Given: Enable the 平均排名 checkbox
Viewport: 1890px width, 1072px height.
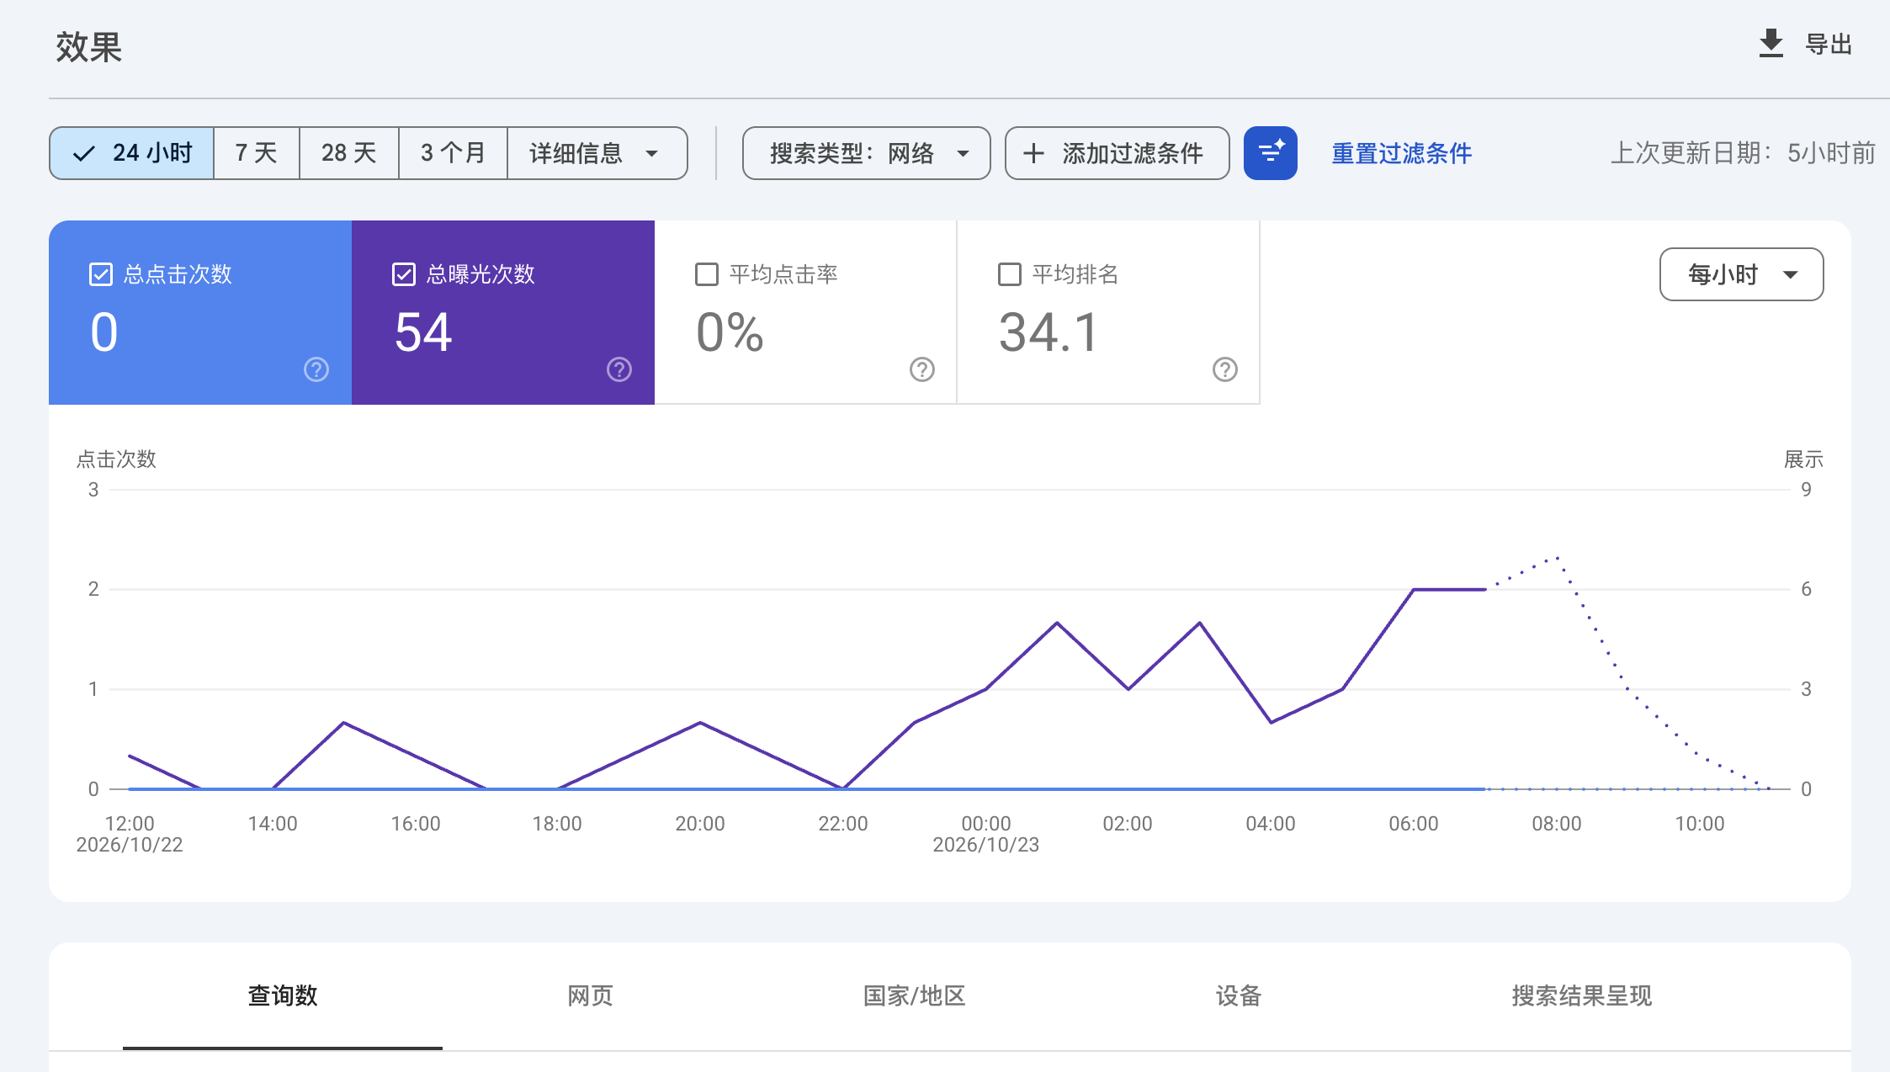Looking at the screenshot, I should (1010, 274).
